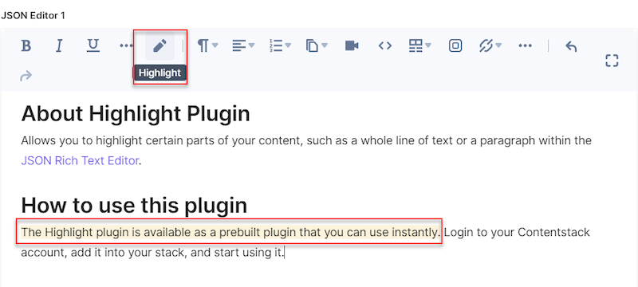
Task: Open the text alignment dropdown
Action: coord(243,46)
